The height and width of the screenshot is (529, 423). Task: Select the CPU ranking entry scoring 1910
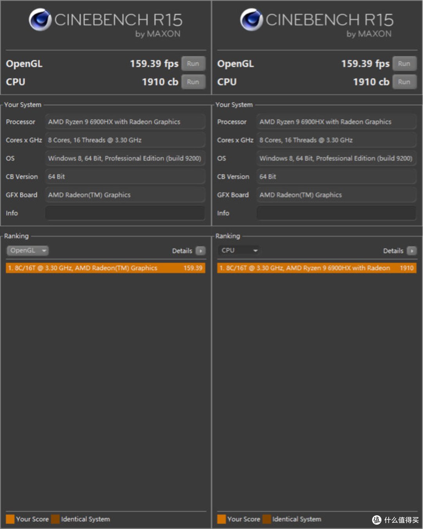pos(316,268)
